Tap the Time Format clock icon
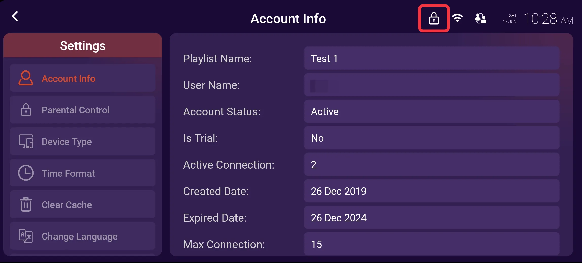The image size is (582, 263). [x=26, y=173]
